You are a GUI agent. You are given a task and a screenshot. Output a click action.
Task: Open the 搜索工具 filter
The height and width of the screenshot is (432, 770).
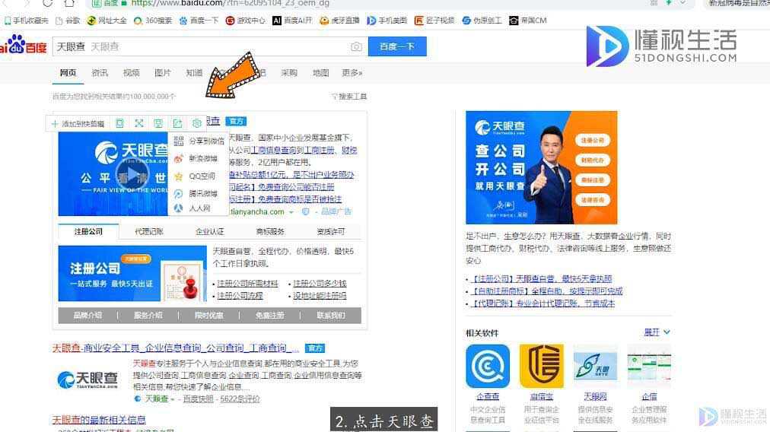[349, 97]
